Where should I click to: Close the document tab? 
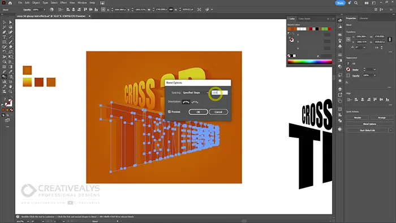[89, 16]
